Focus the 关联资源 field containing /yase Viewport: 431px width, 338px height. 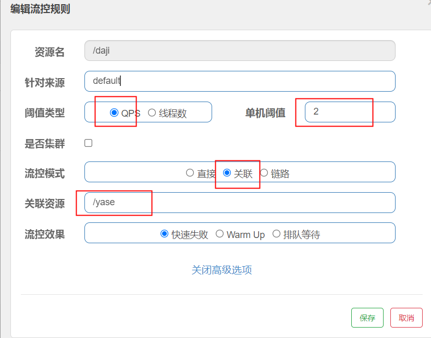tap(240, 203)
